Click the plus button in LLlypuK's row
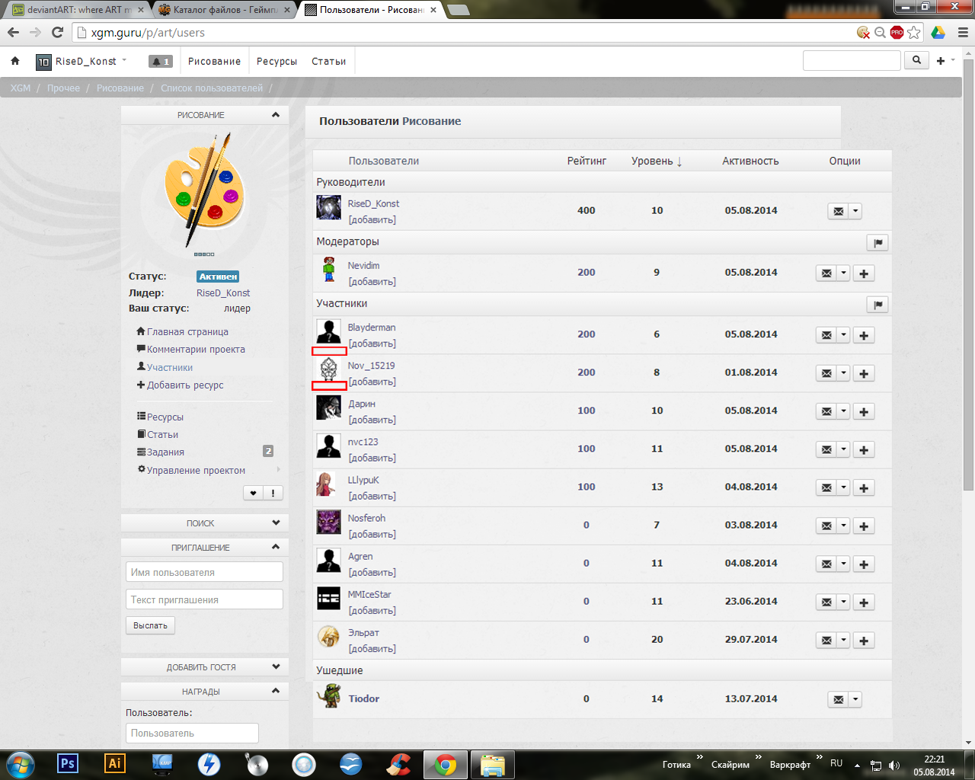 tap(864, 487)
